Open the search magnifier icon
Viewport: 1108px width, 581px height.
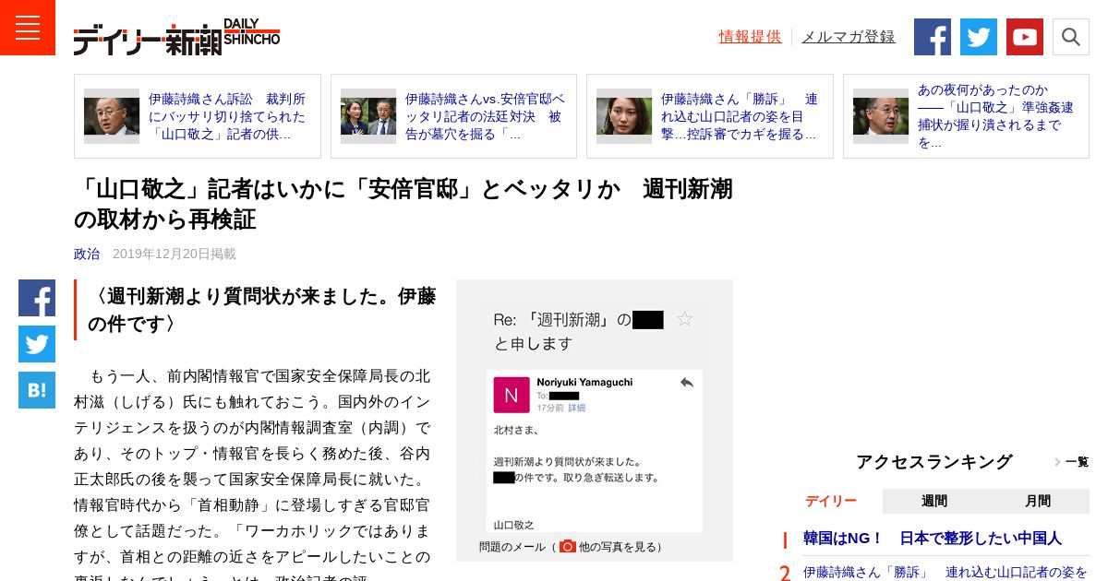pos(1071,37)
